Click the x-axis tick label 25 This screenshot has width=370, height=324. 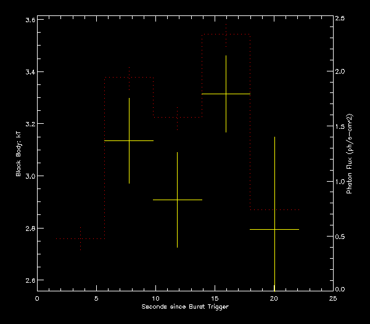click(333, 298)
